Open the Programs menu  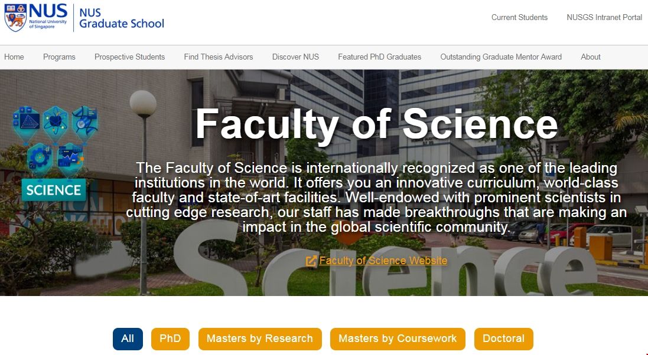click(x=59, y=57)
